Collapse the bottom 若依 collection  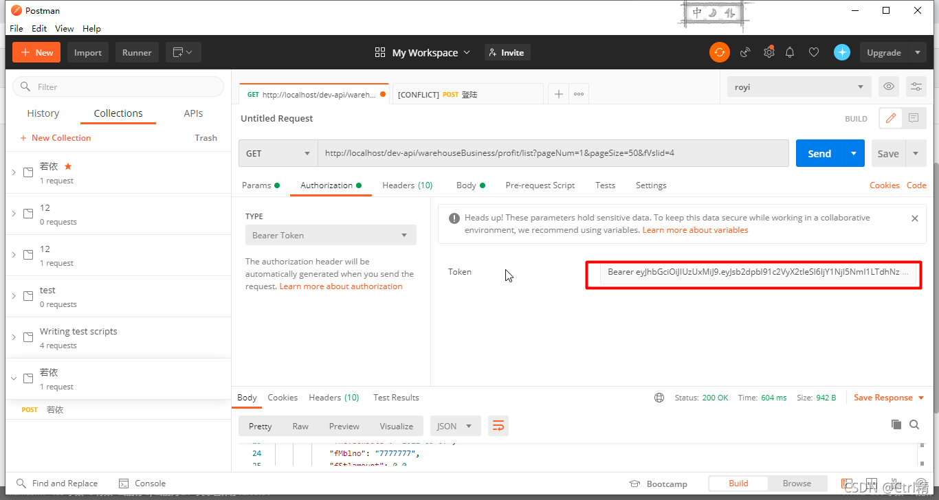[14, 378]
